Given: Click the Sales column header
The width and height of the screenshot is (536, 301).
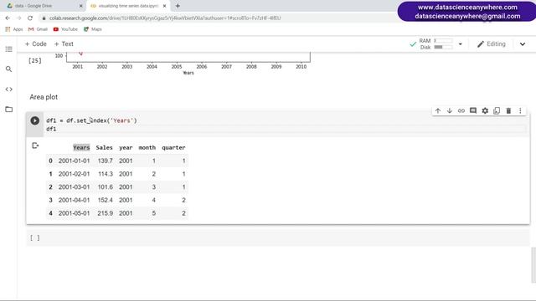Looking at the screenshot, I should pyautogui.click(x=104, y=148).
